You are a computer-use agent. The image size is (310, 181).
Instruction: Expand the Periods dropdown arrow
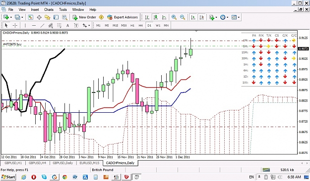point(227,17)
